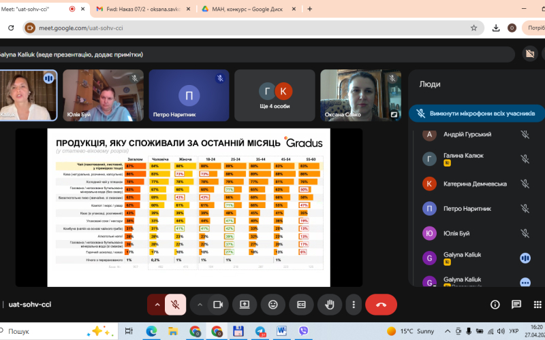Open the emoji reactions button
The height and width of the screenshot is (340, 545).
pos(273,305)
